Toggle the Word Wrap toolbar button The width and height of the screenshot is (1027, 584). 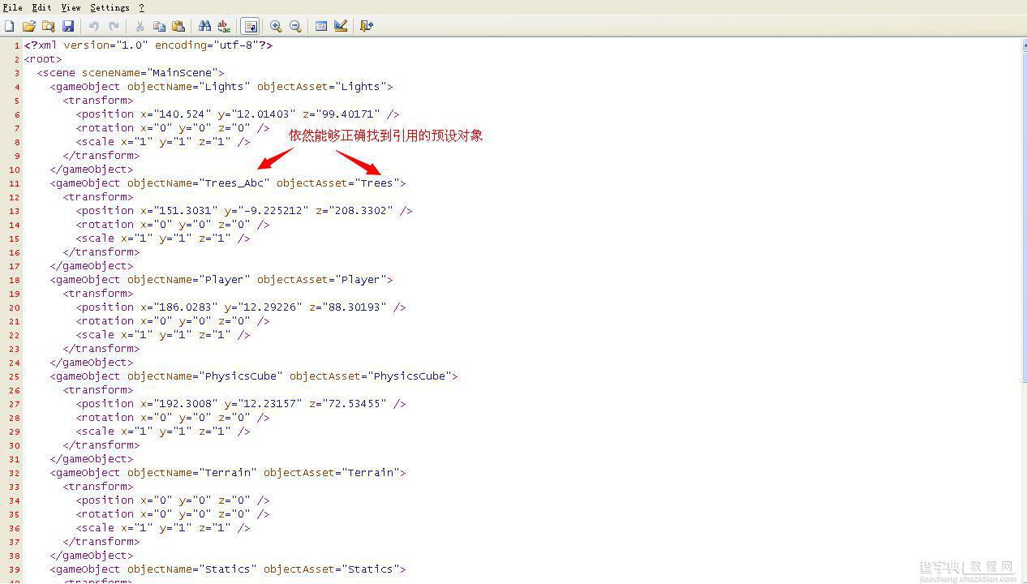(250, 26)
